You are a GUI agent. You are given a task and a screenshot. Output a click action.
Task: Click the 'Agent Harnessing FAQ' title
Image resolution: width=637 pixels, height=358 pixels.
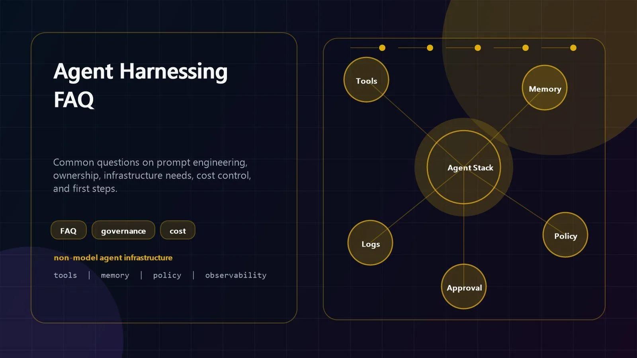click(x=141, y=85)
